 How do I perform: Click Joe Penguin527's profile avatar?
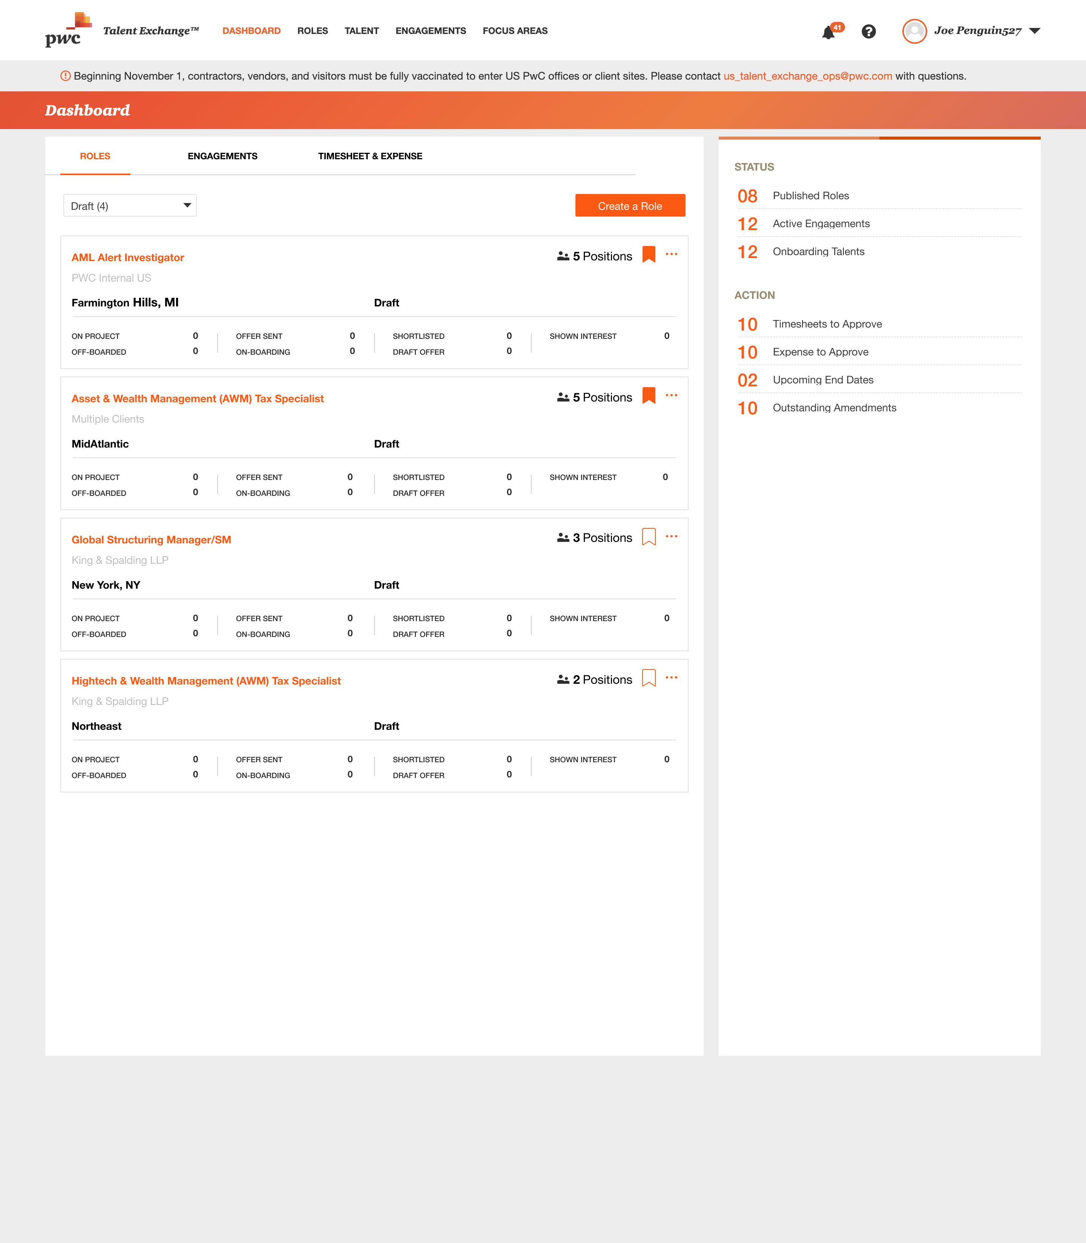[914, 31]
